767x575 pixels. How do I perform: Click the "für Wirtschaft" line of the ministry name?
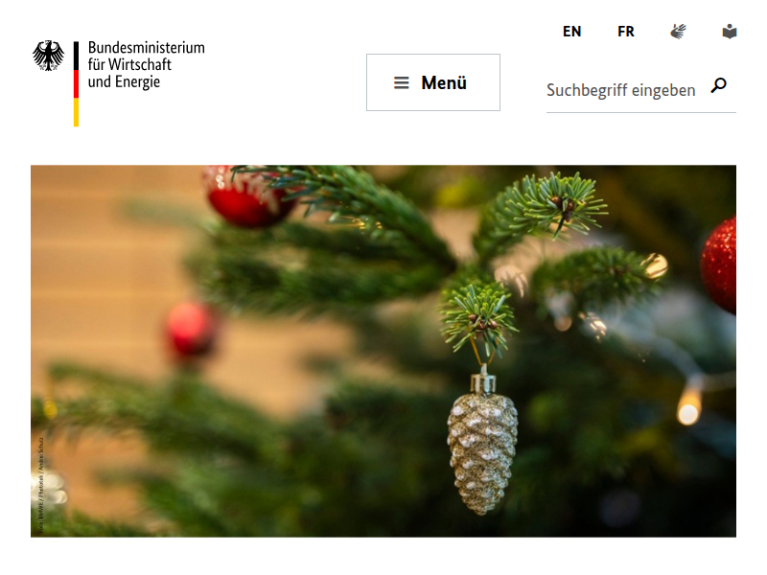point(129,64)
